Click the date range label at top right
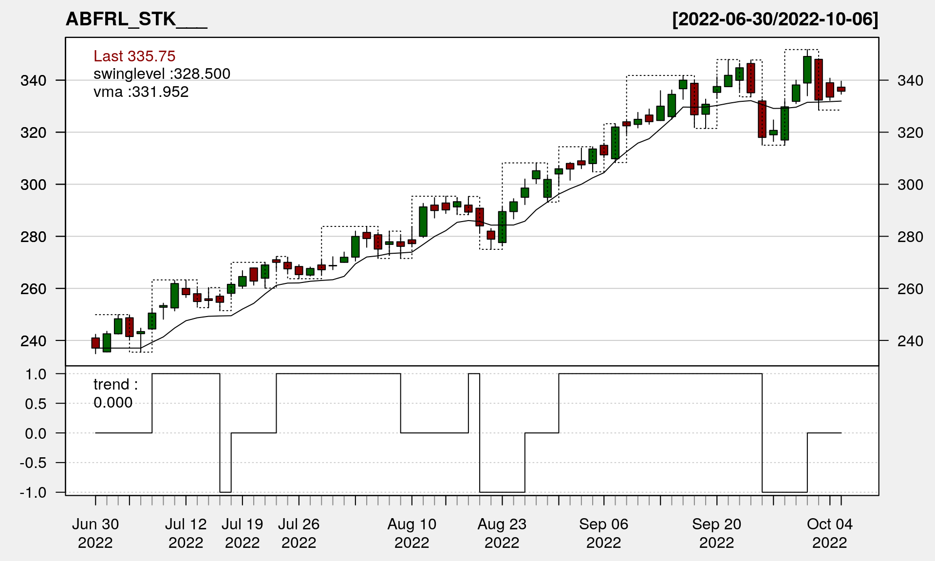The width and height of the screenshot is (935, 561). (775, 19)
